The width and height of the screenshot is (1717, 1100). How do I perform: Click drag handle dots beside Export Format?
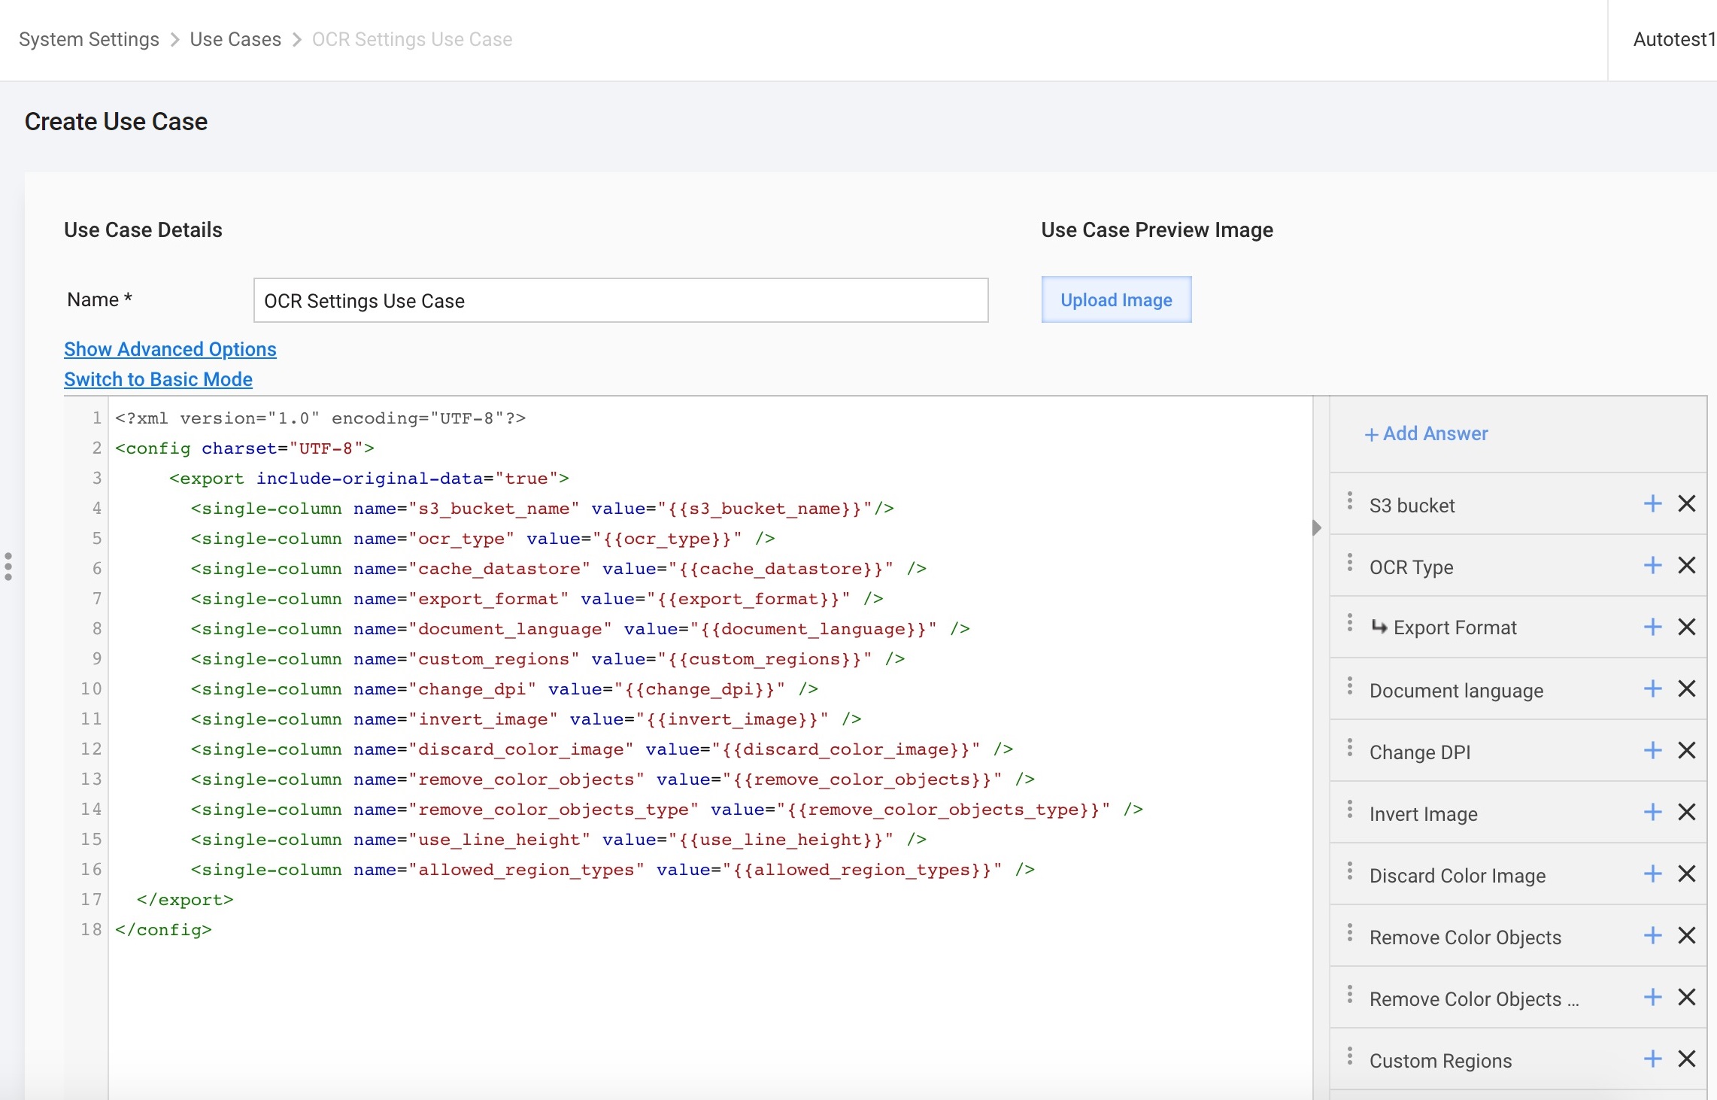pos(1350,622)
